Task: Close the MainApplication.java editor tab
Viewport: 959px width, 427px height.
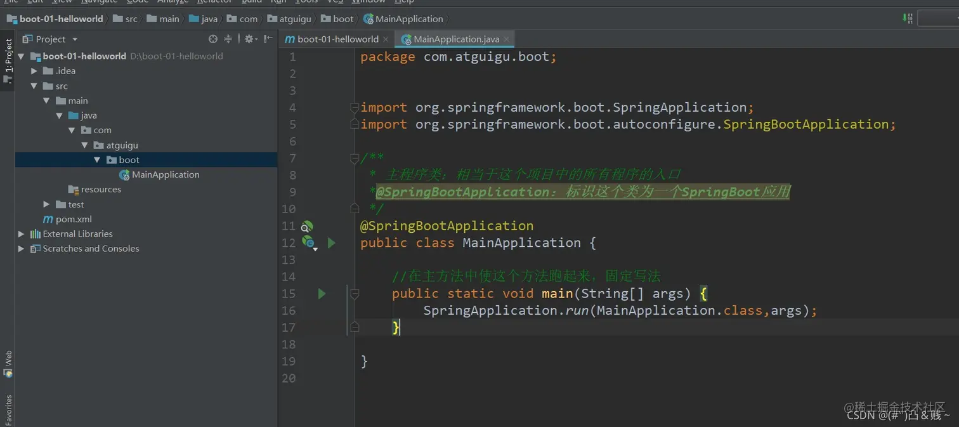Action: [507, 39]
